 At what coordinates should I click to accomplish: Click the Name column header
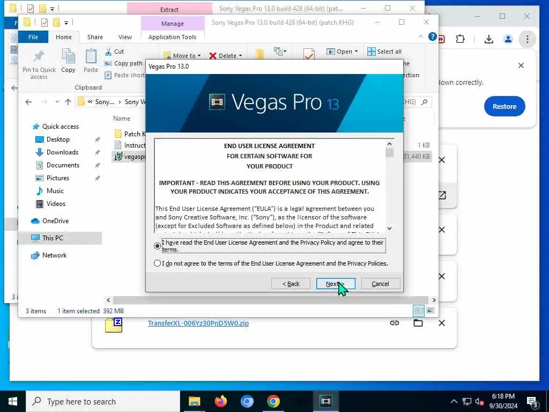[x=122, y=119]
